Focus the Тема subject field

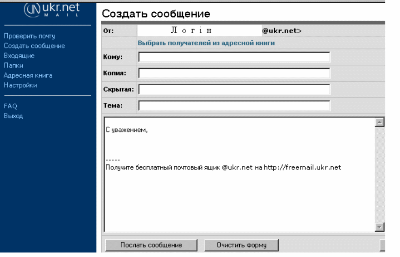click(234, 106)
